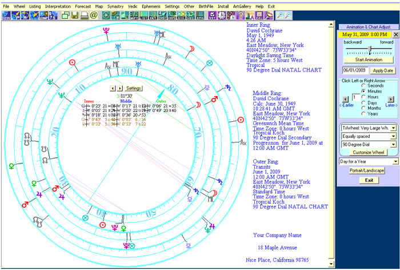Open the Equally spaced dropdown
The height and width of the screenshot is (270, 400).
(x=393, y=137)
